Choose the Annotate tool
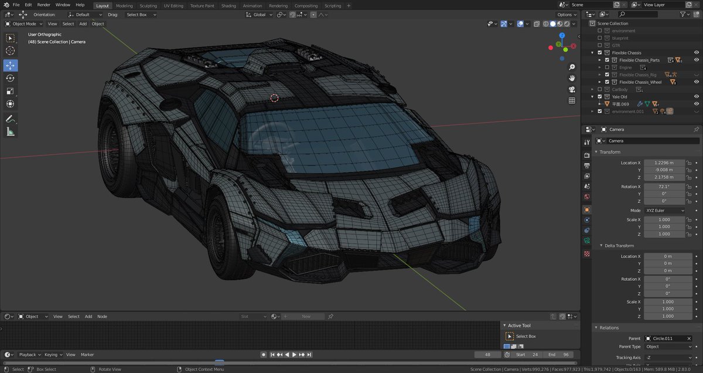The height and width of the screenshot is (373, 703). pos(11,118)
